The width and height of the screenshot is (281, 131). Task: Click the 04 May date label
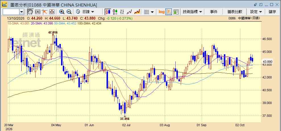pos(56,125)
